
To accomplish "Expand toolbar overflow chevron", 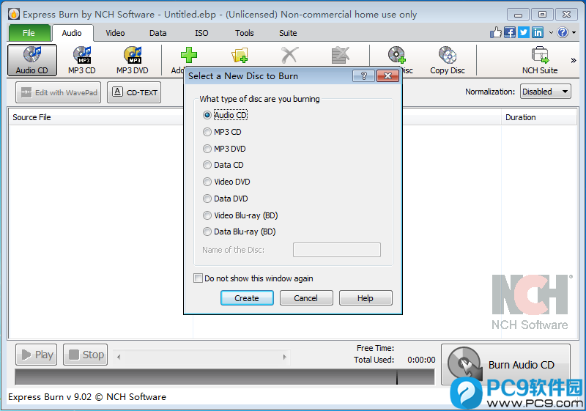I will (x=574, y=61).
